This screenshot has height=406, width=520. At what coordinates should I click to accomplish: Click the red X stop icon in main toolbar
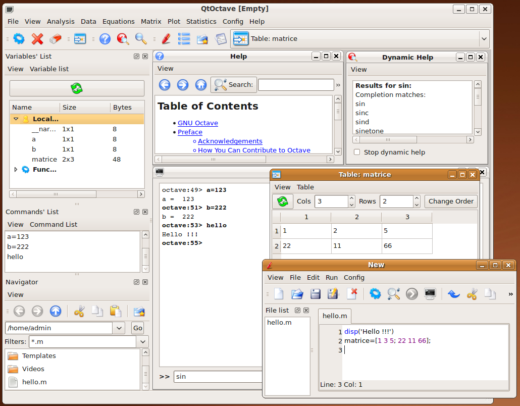coord(37,39)
